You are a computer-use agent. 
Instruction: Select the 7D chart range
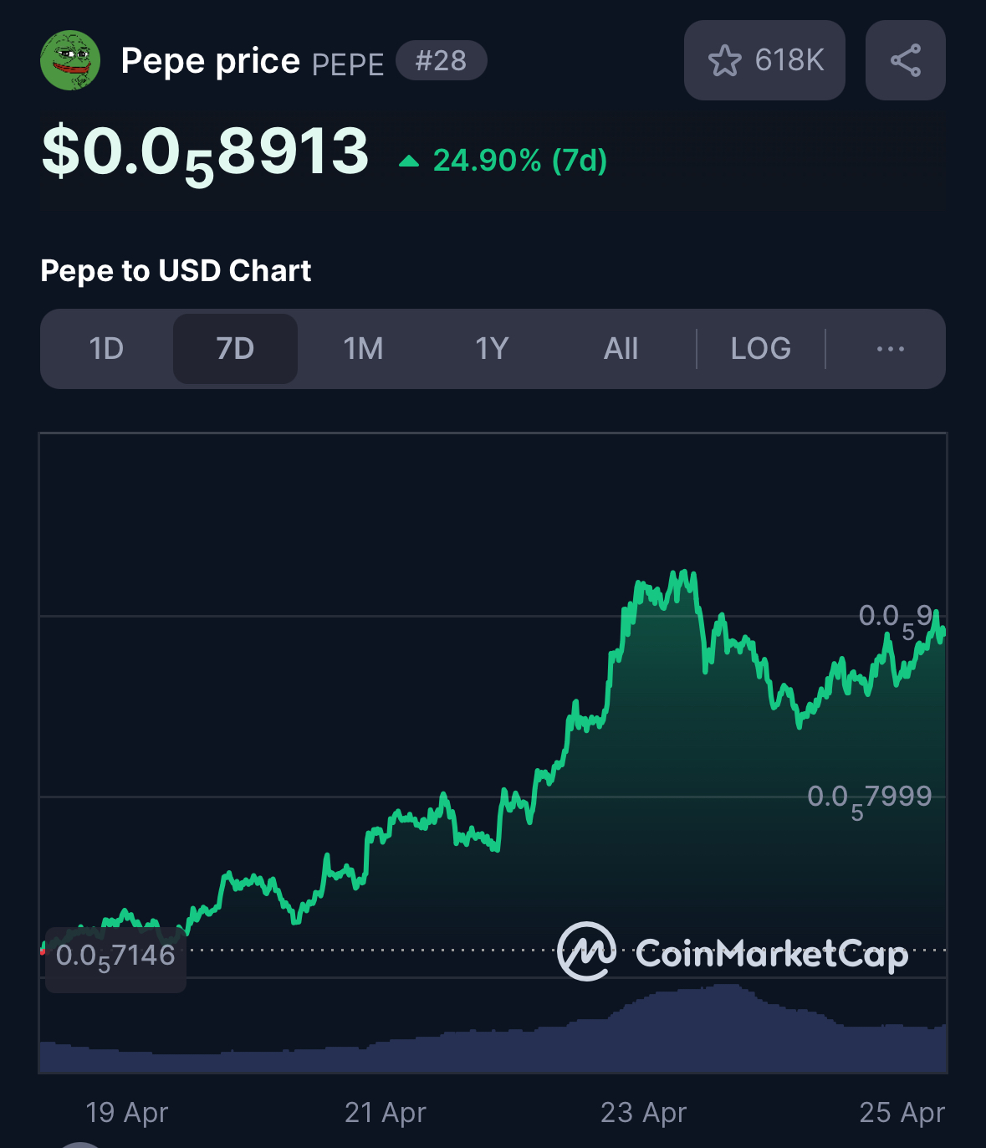(x=235, y=349)
